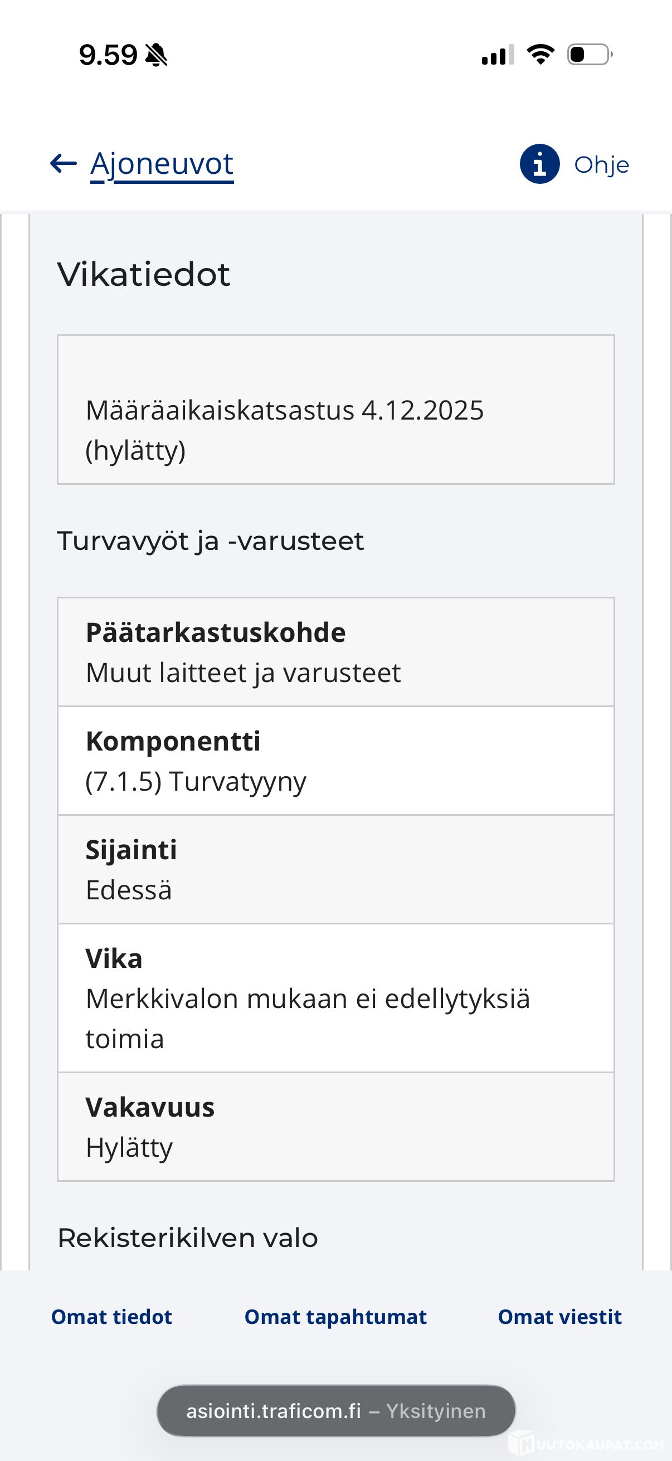Open the Ohje info icon
This screenshot has width=672, height=1461.
(539, 164)
